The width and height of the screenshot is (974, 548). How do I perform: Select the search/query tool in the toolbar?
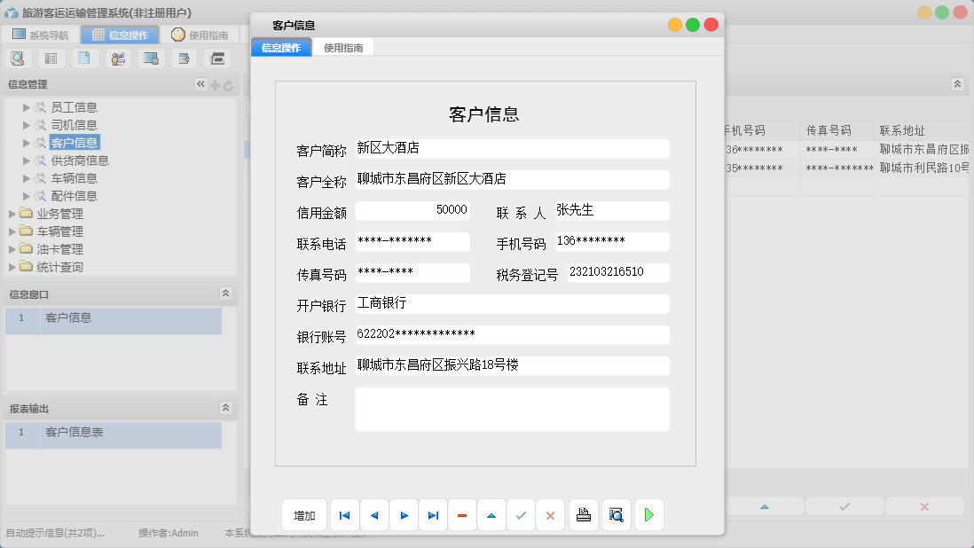pos(18,58)
